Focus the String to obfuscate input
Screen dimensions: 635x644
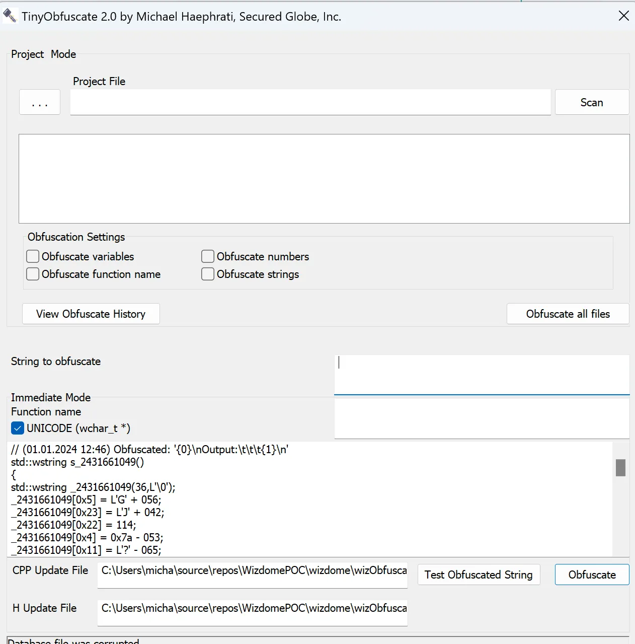tap(482, 375)
